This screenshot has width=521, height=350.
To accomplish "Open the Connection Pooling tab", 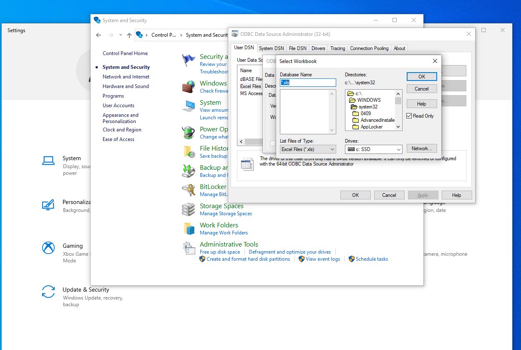I will pos(369,48).
